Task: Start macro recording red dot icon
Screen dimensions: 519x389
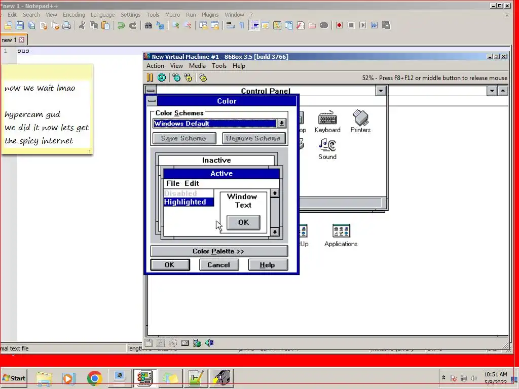Action: pos(339,25)
